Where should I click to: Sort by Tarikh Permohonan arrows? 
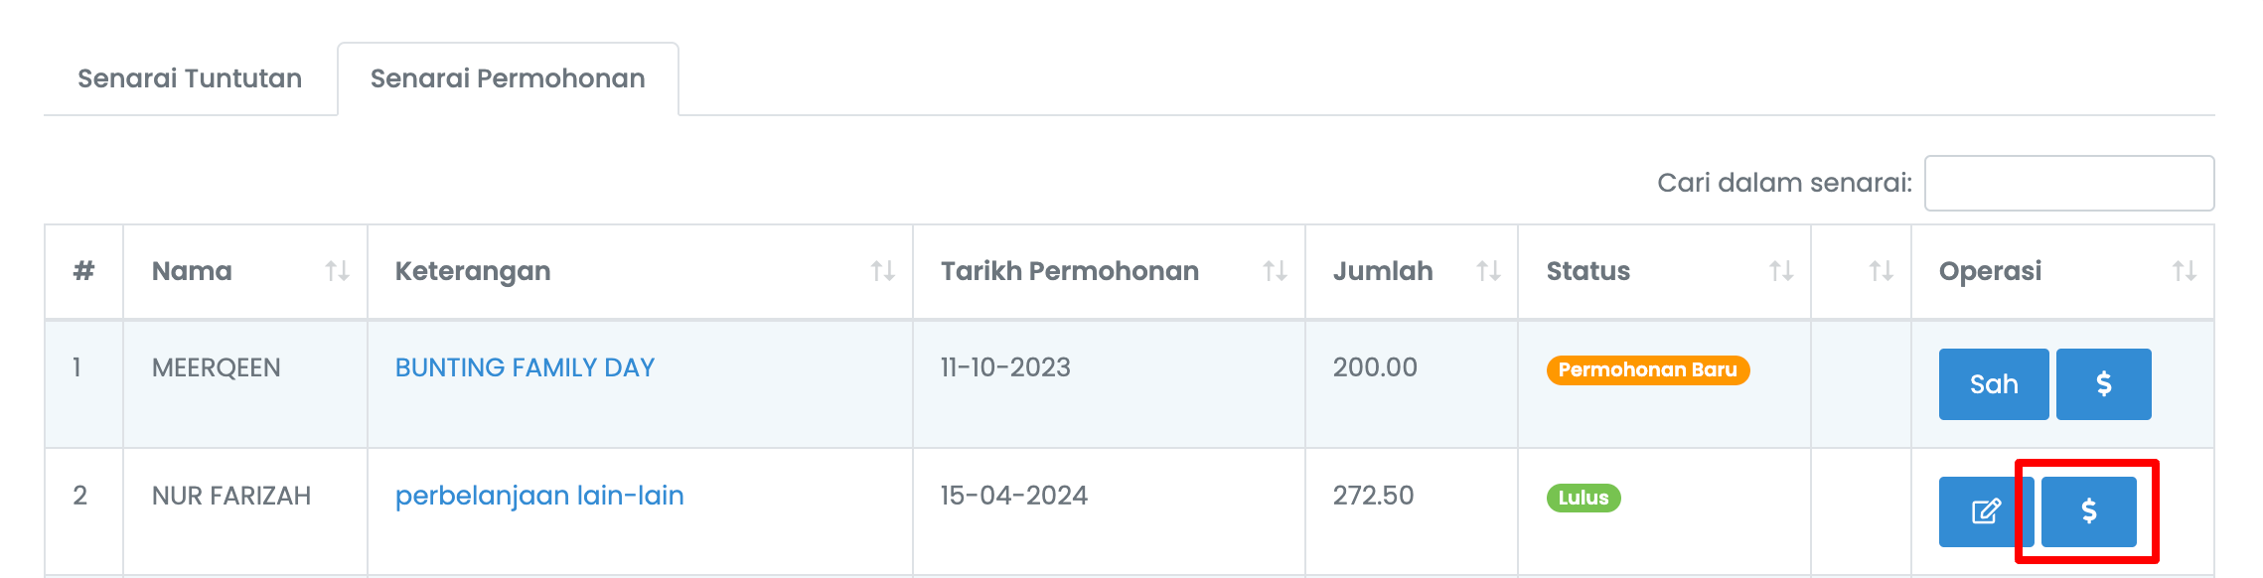tap(1276, 271)
